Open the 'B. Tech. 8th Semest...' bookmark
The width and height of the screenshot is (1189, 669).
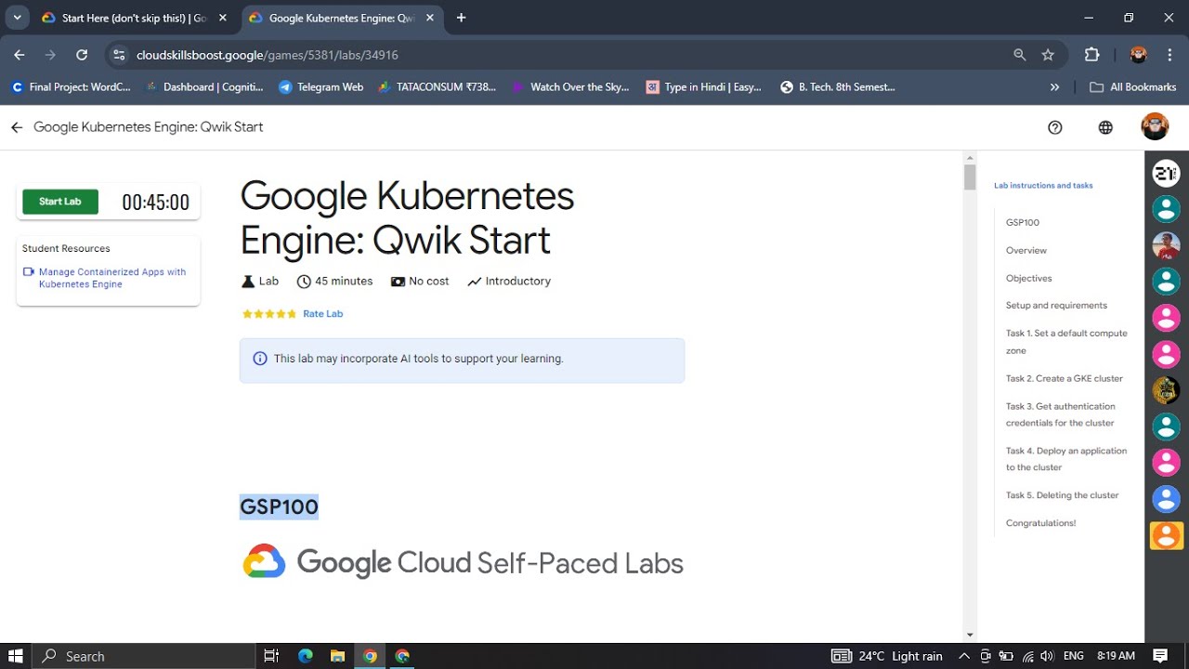(838, 86)
